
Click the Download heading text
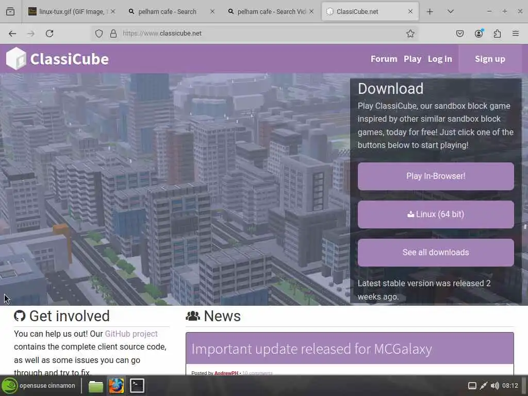(391, 89)
